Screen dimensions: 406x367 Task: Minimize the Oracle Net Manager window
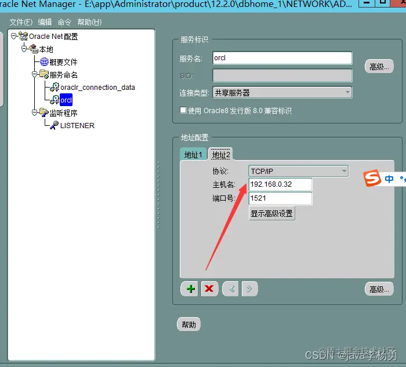coord(367,3)
